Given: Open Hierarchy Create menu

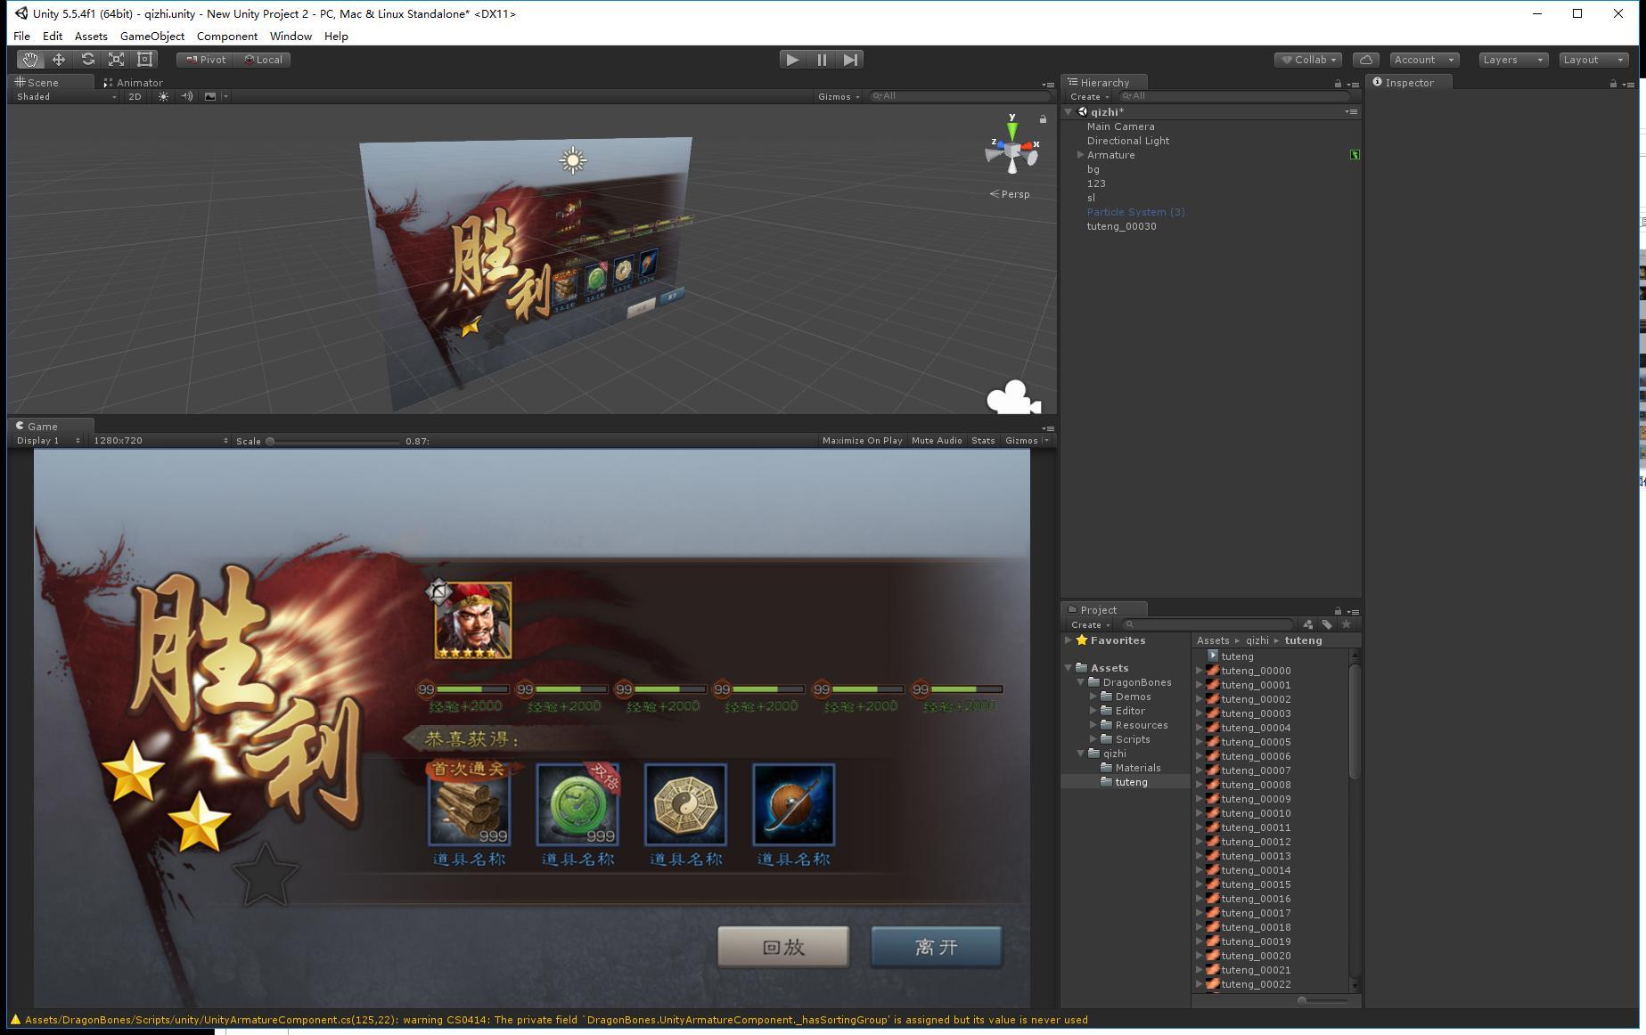Looking at the screenshot, I should click(x=1089, y=97).
